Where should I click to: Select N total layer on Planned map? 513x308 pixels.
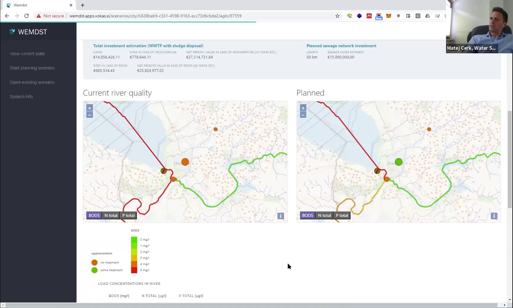tap(324, 215)
